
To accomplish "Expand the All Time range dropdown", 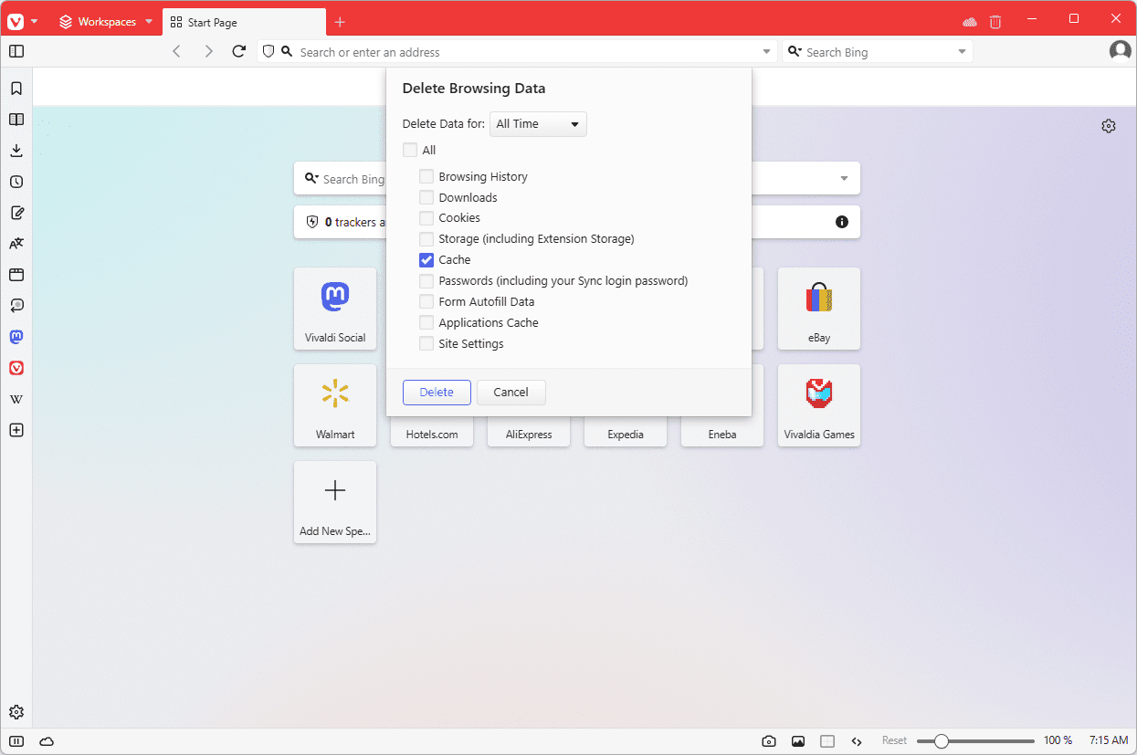I will (538, 124).
